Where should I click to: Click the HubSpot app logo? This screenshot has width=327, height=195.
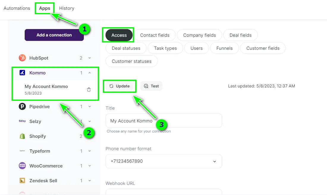pyautogui.click(x=22, y=58)
